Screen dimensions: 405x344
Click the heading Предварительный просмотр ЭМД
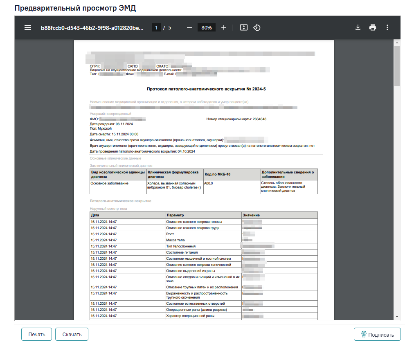point(75,8)
